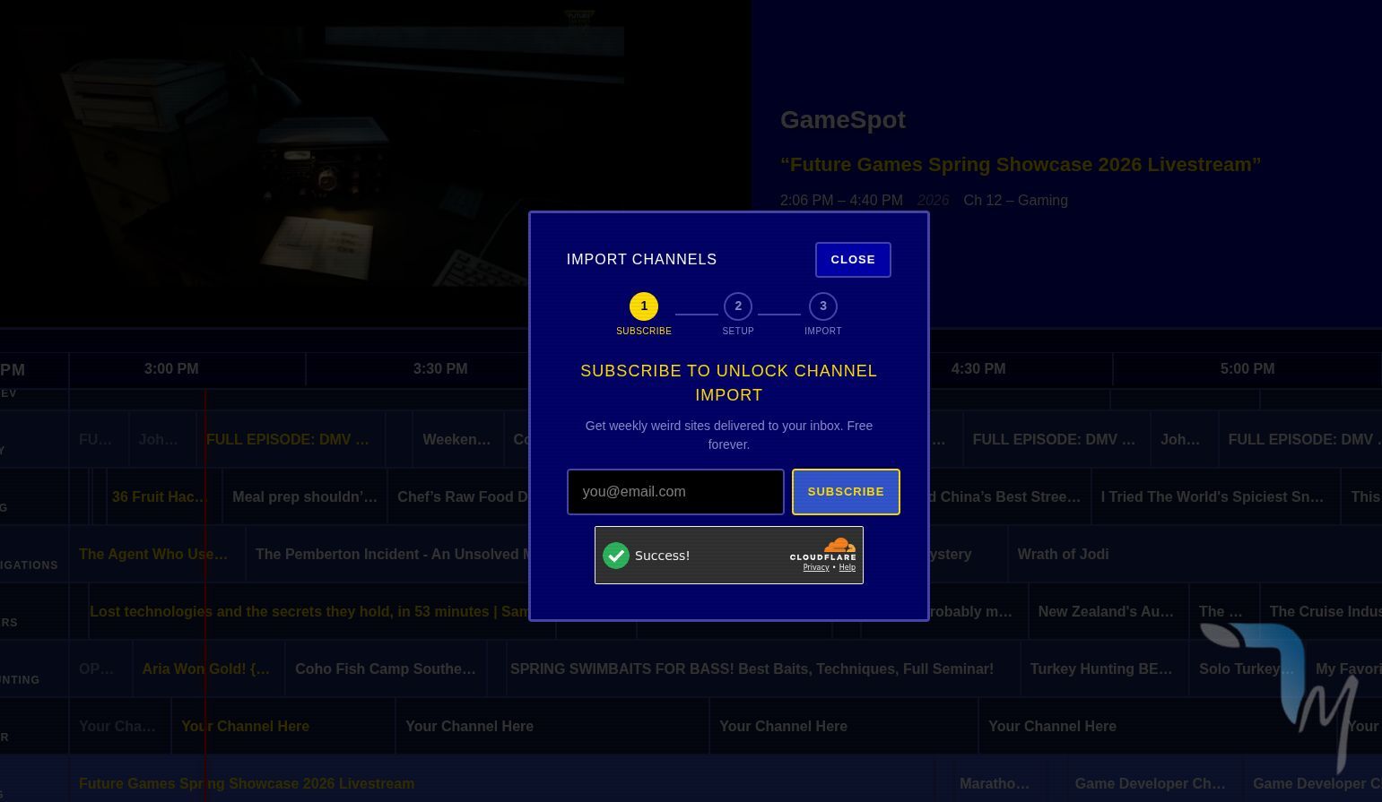This screenshot has width=1382, height=802.
Task: Open the Cloudflare Privacy link
Action: coord(815,567)
